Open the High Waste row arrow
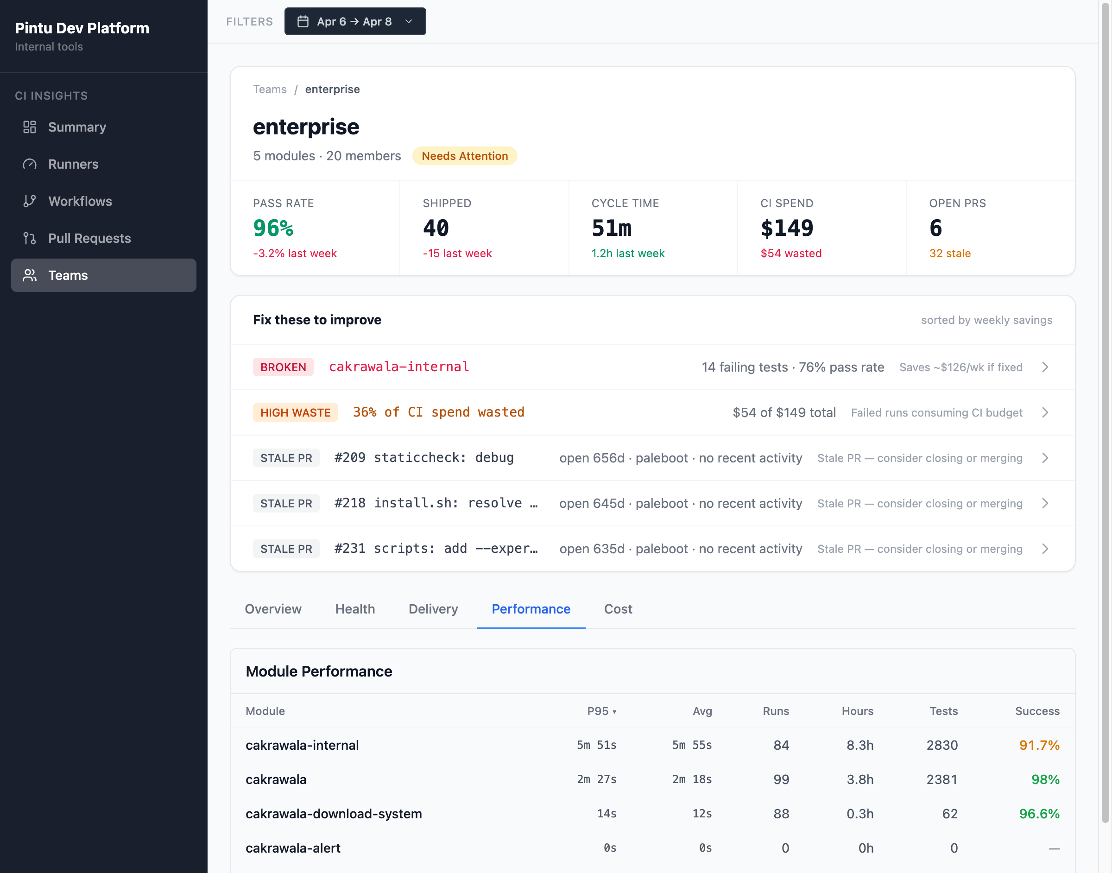This screenshot has height=873, width=1112. point(1044,412)
